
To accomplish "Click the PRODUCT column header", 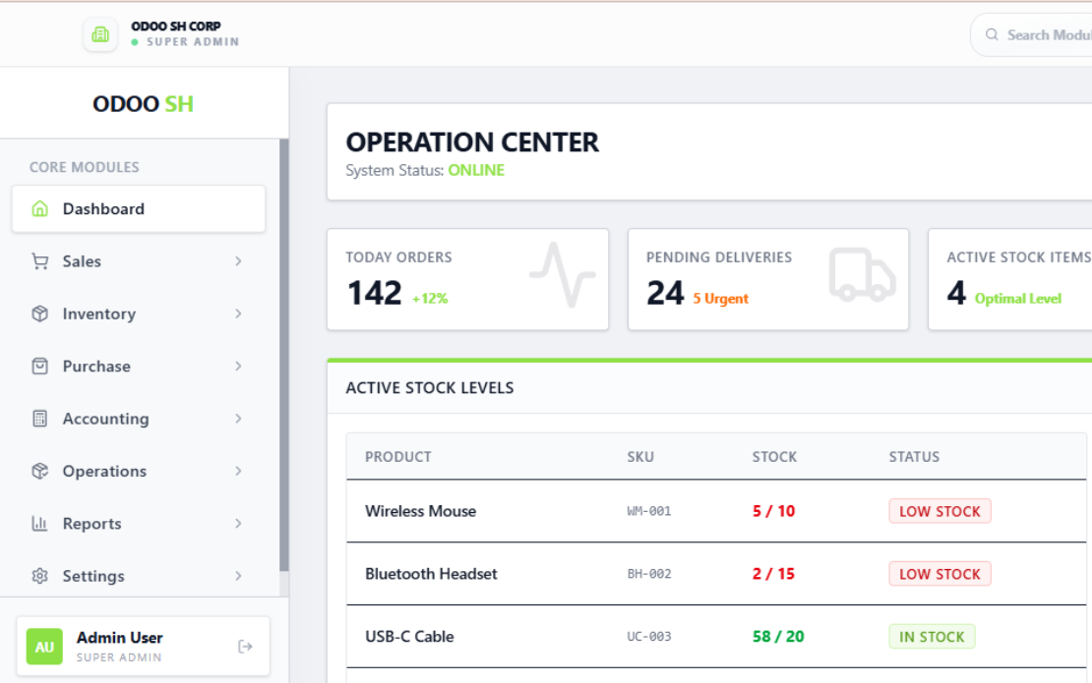I will tap(398, 457).
